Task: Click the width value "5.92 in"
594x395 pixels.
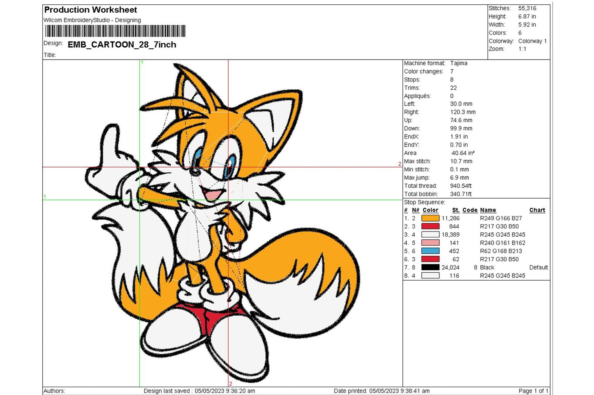Action: [x=527, y=25]
